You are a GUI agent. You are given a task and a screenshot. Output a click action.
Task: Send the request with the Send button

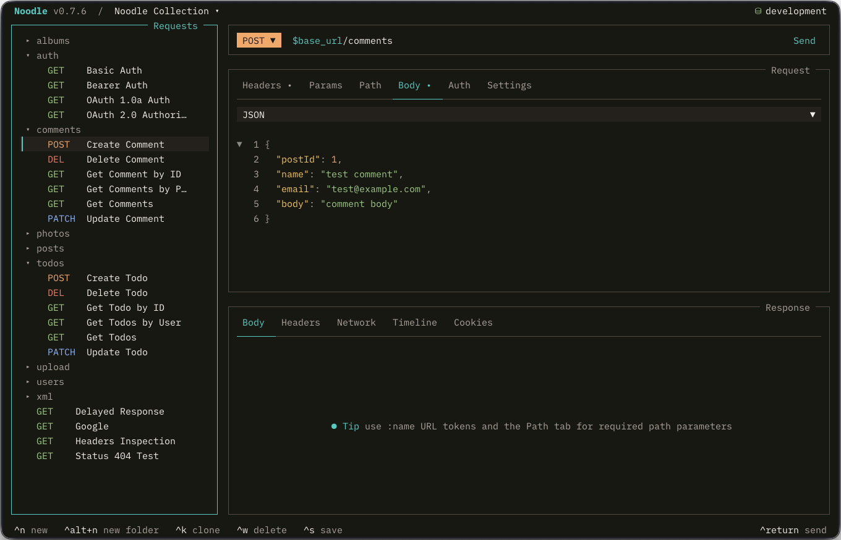pyautogui.click(x=805, y=41)
